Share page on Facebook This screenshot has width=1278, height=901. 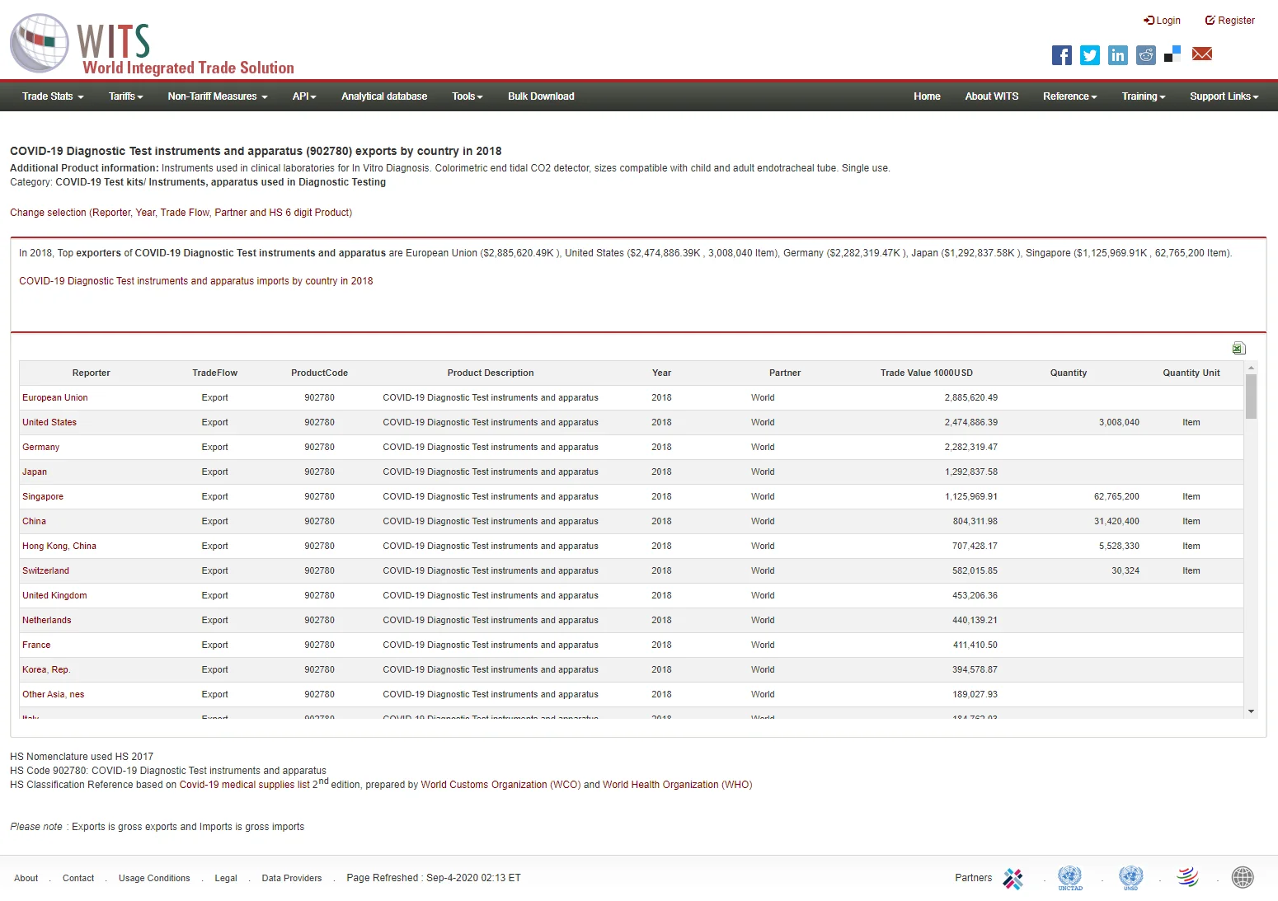click(x=1061, y=55)
